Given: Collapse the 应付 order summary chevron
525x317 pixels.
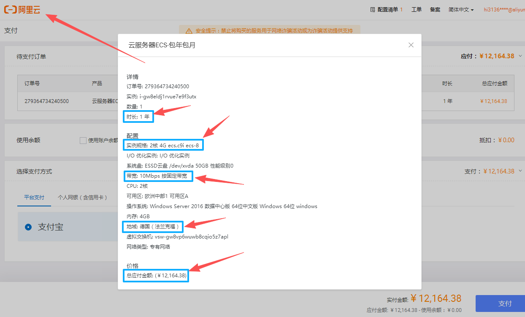Looking at the screenshot, I should click(x=520, y=56).
